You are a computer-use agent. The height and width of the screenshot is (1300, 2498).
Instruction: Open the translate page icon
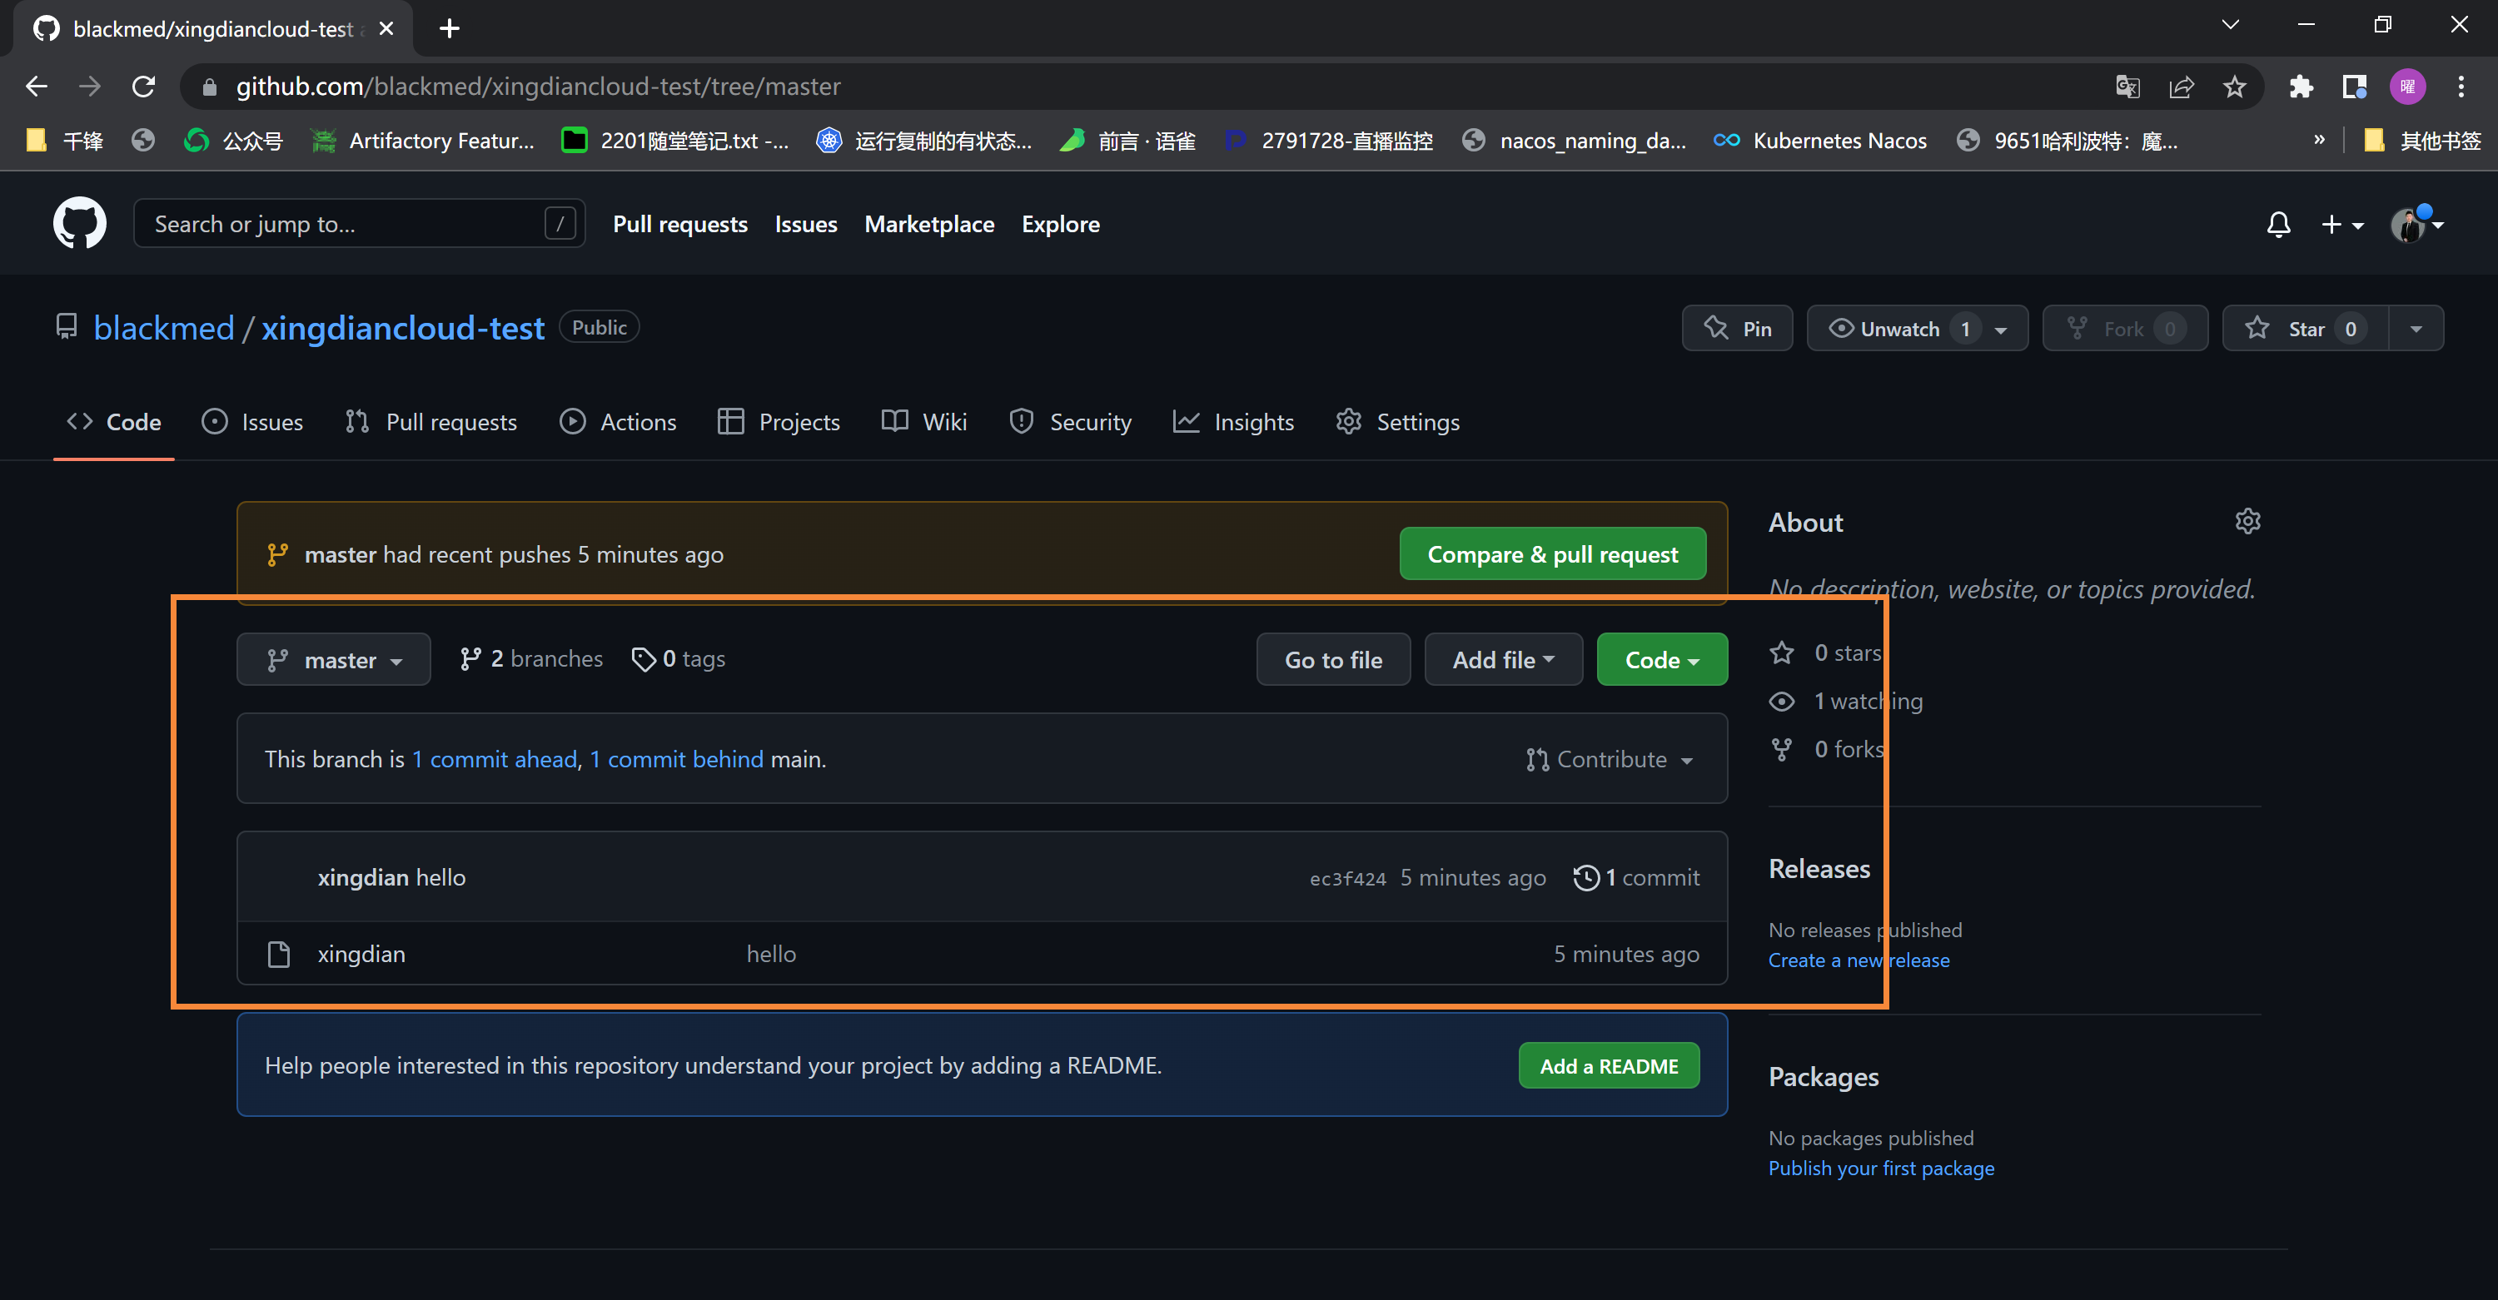tap(2127, 87)
